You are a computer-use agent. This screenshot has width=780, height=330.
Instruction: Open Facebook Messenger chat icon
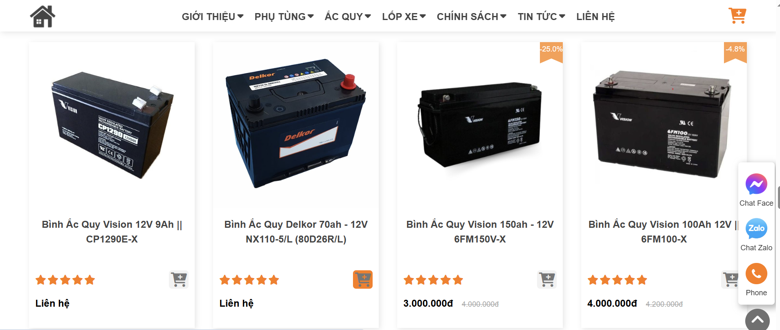pos(756,184)
